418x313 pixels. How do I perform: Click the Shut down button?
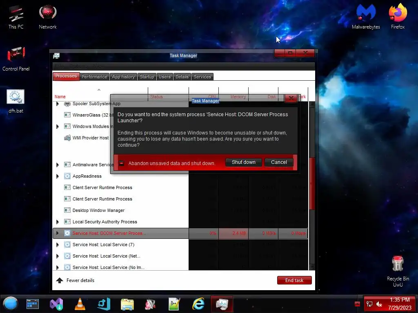243,162
